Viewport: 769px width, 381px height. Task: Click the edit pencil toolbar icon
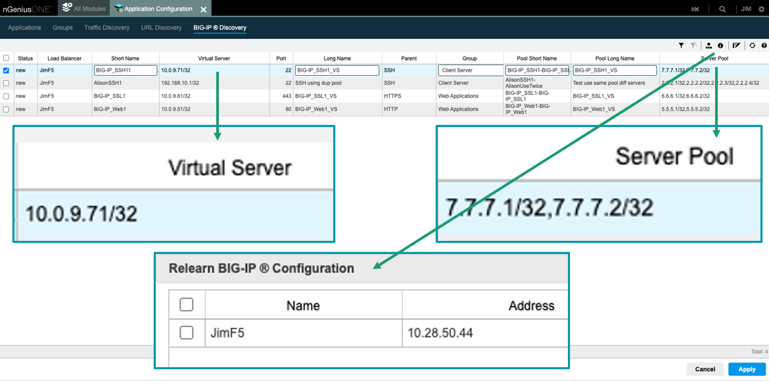click(735, 45)
